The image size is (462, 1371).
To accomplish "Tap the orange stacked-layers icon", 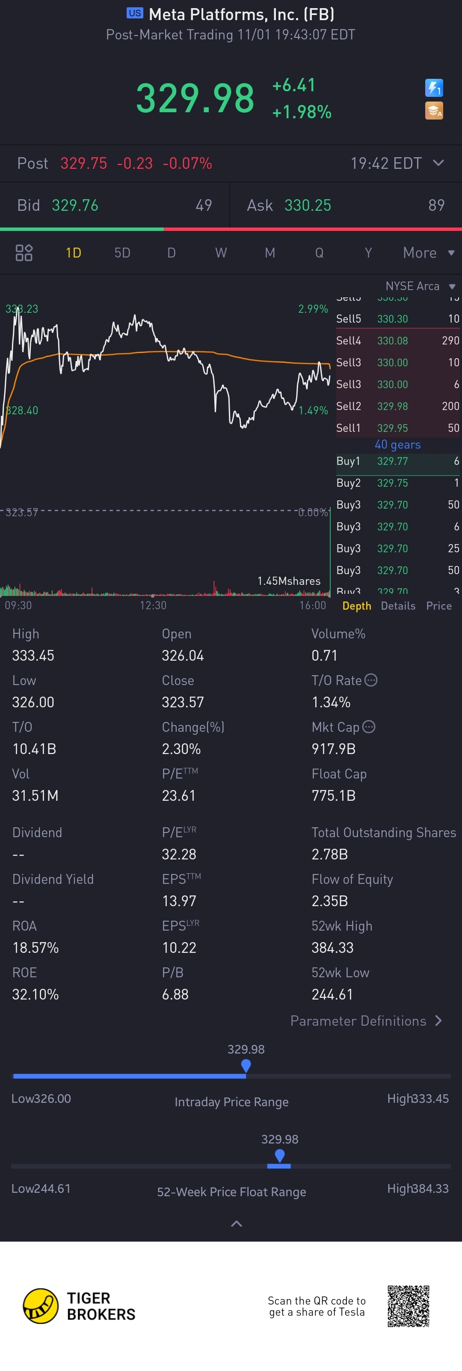I will [x=434, y=111].
